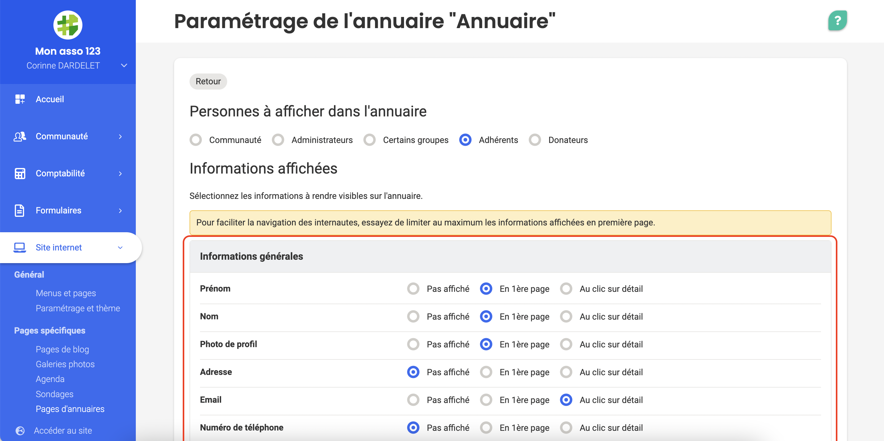Screen dimensions: 884x441
Task: Expand the Comptabilité menu chevron
Action: click(x=120, y=174)
